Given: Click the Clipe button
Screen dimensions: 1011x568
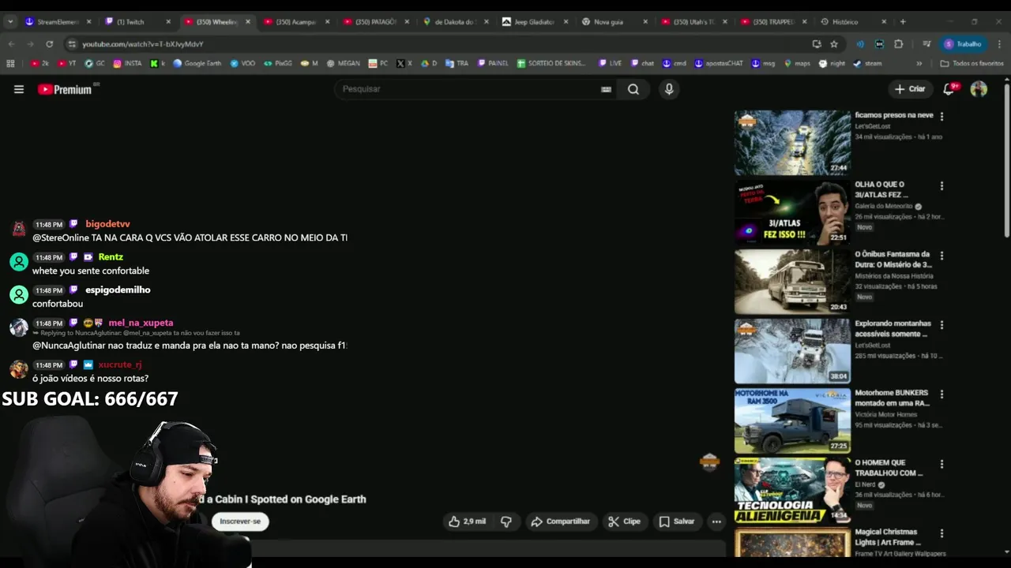Looking at the screenshot, I should (x=624, y=521).
